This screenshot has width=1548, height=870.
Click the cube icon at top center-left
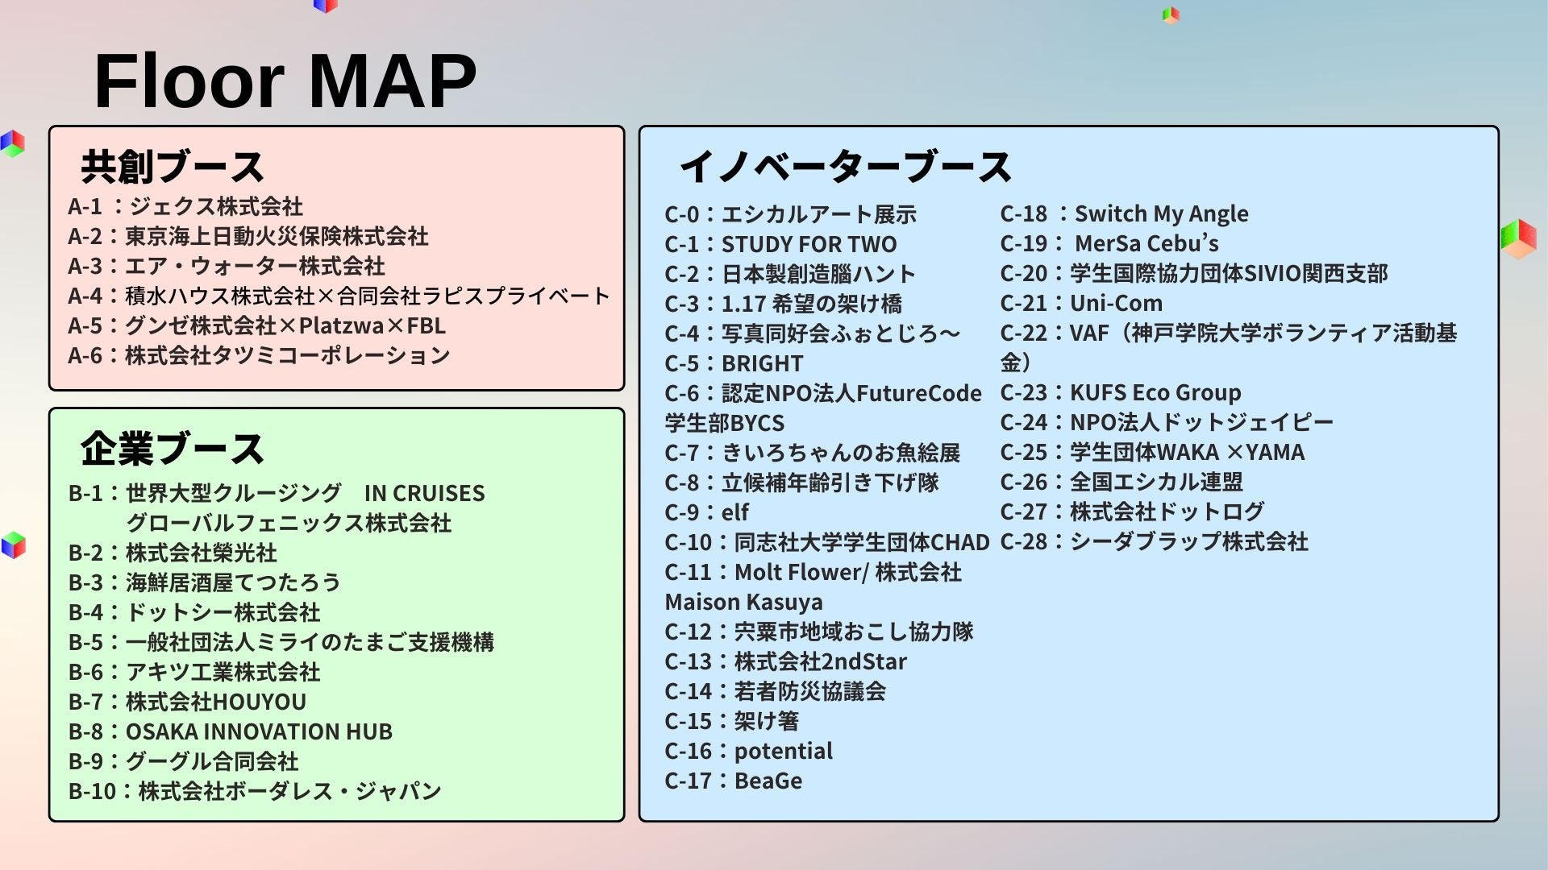(325, 6)
